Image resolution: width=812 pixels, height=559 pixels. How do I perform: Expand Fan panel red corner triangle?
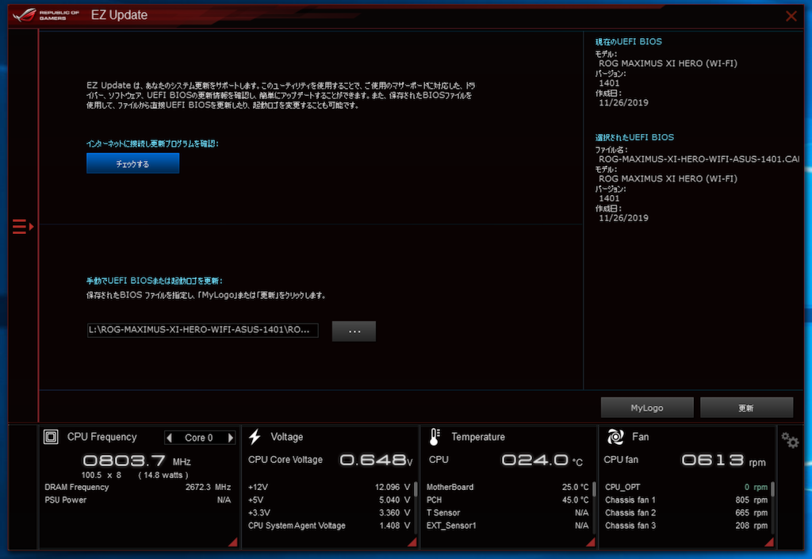[x=769, y=542]
